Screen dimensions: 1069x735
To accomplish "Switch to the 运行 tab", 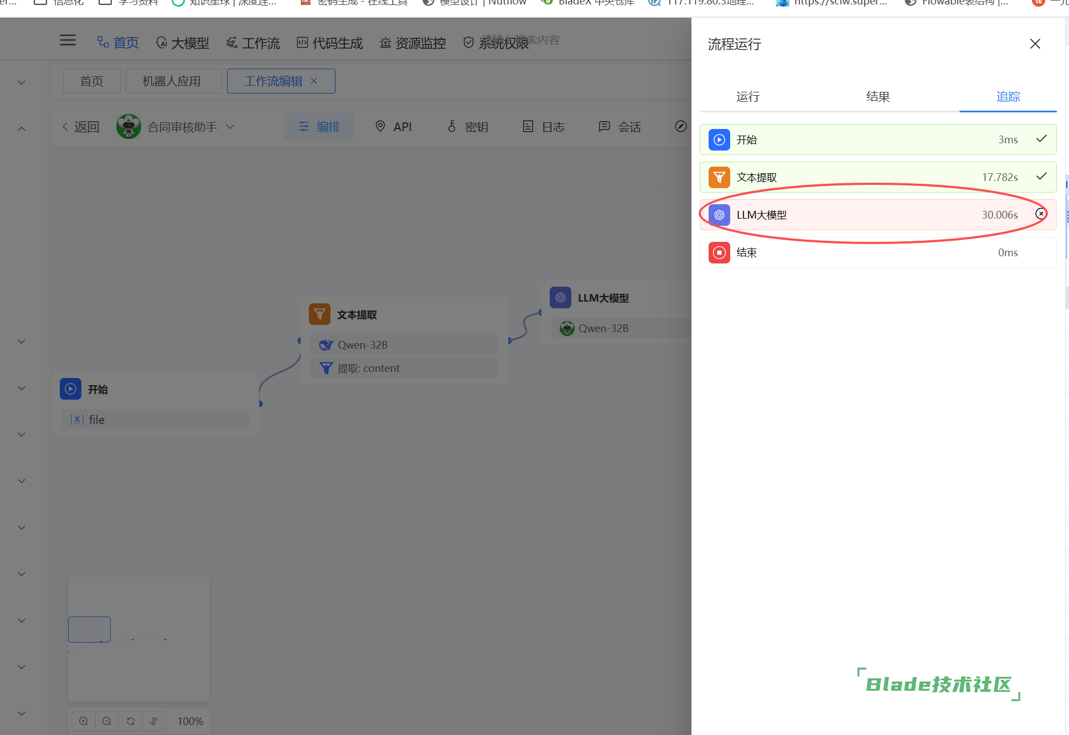I will pos(748,97).
